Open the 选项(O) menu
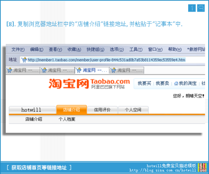This screenshot has width=209, height=174. (117, 49)
